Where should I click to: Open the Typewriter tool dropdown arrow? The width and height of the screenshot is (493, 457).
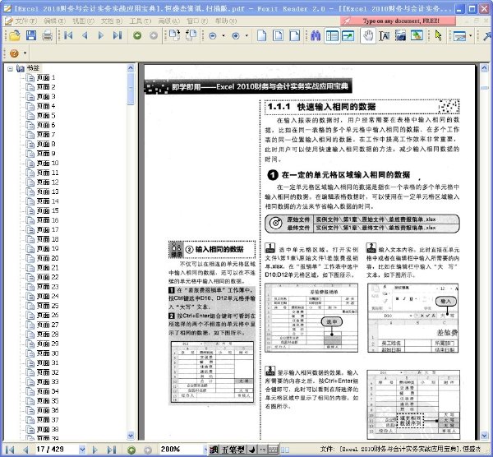(x=470, y=36)
